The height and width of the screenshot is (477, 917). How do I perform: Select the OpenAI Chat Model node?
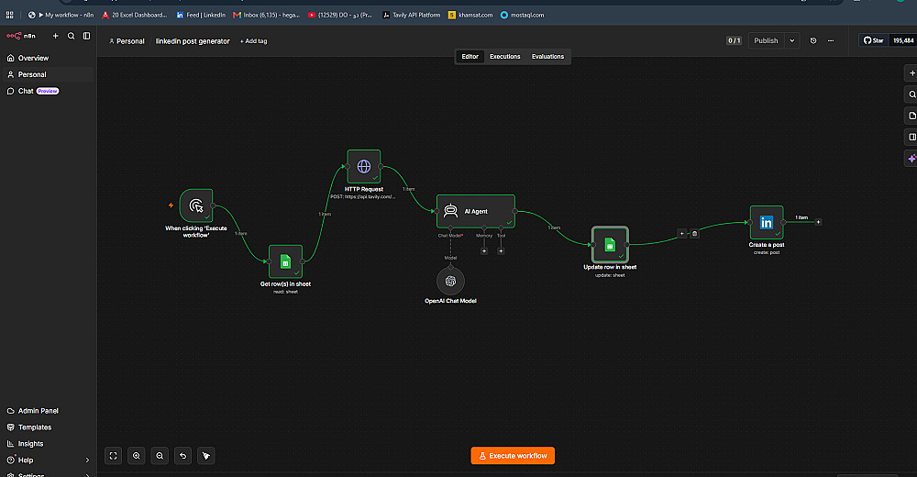pos(450,282)
